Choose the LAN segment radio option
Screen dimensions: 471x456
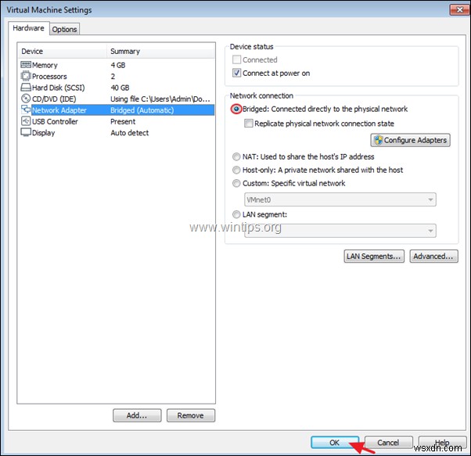coord(236,214)
